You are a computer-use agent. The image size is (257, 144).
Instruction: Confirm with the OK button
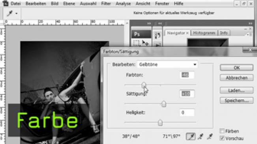(x=237, y=68)
